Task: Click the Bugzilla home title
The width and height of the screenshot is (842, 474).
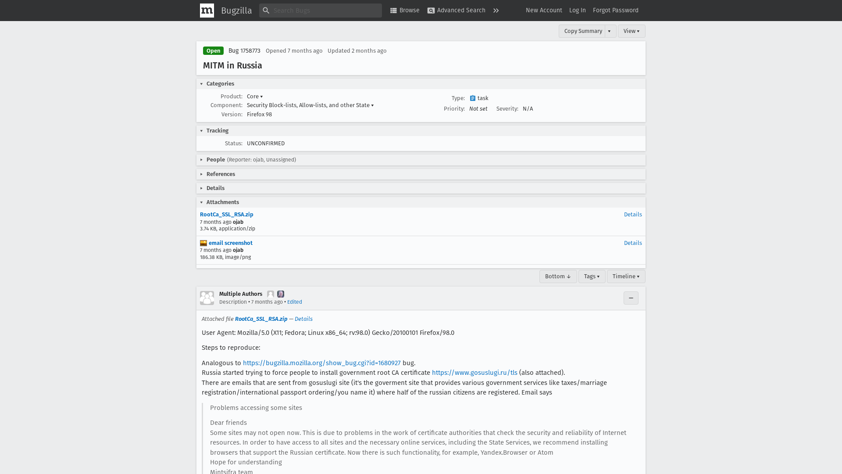Action: 236,11
